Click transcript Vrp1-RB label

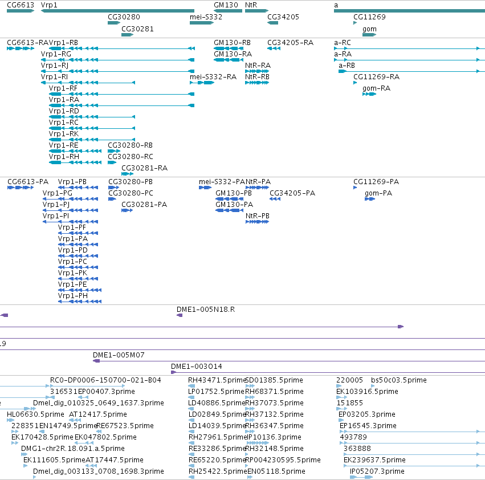(x=63, y=42)
